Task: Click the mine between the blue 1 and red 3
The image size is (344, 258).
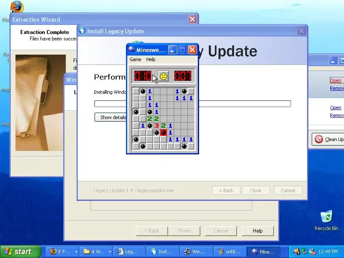Action: pyautogui.click(x=150, y=126)
